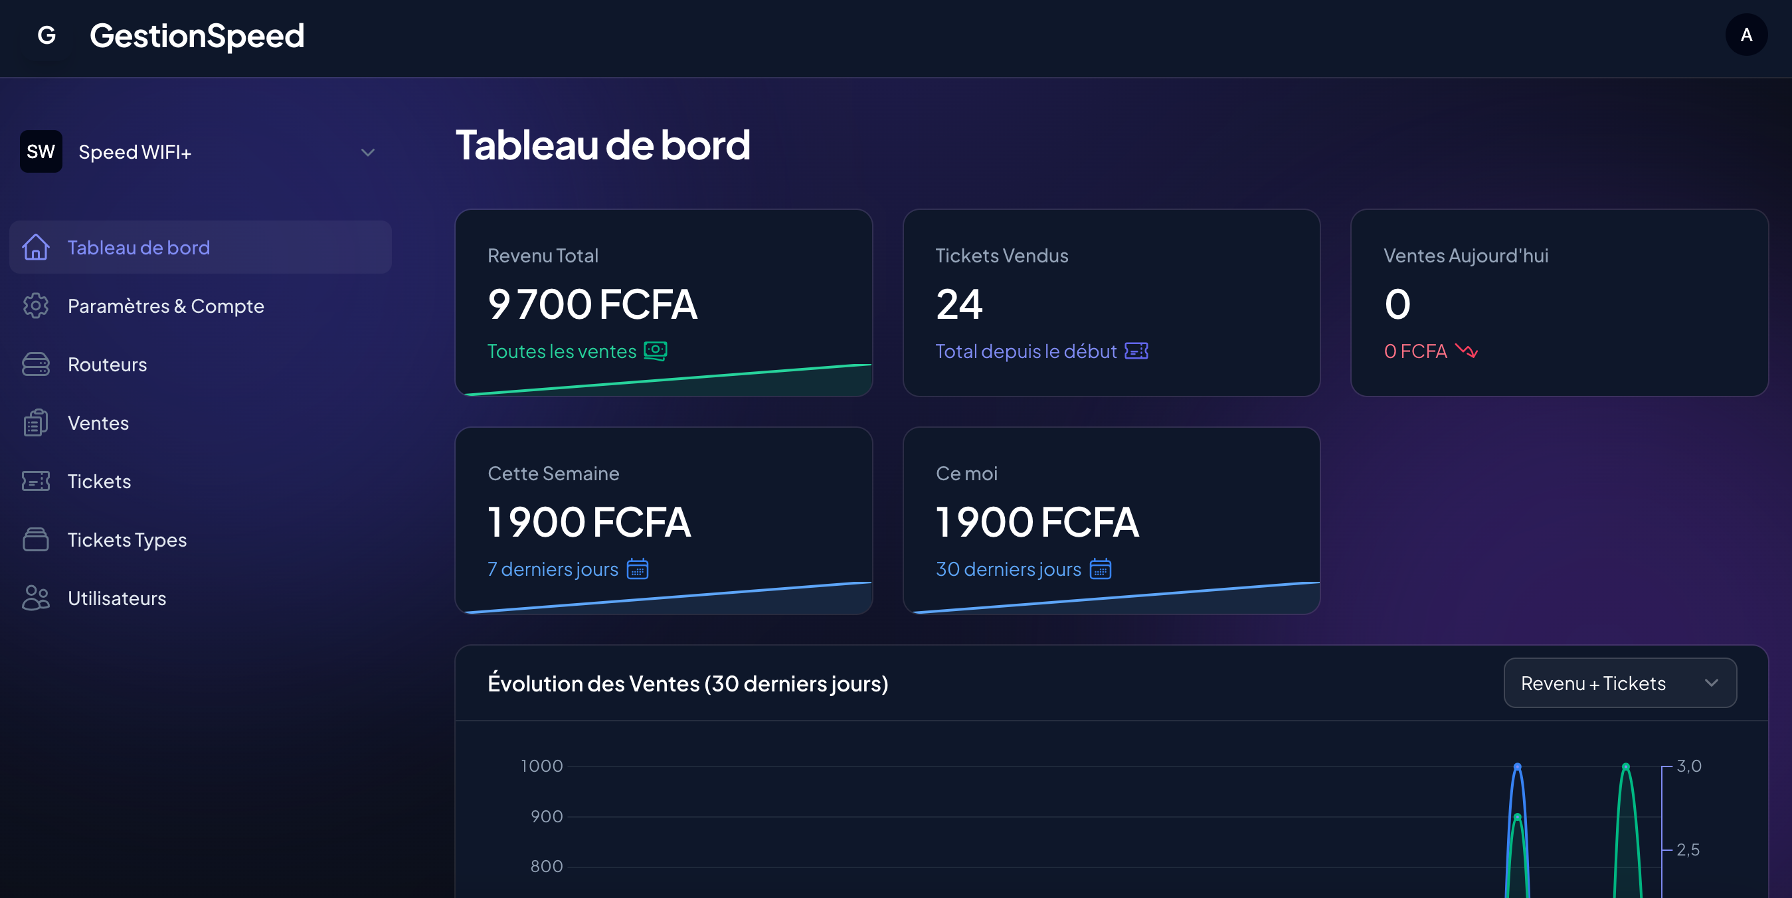Click the Ventes receipt icon
Screen dimensions: 1792x898
coord(35,422)
